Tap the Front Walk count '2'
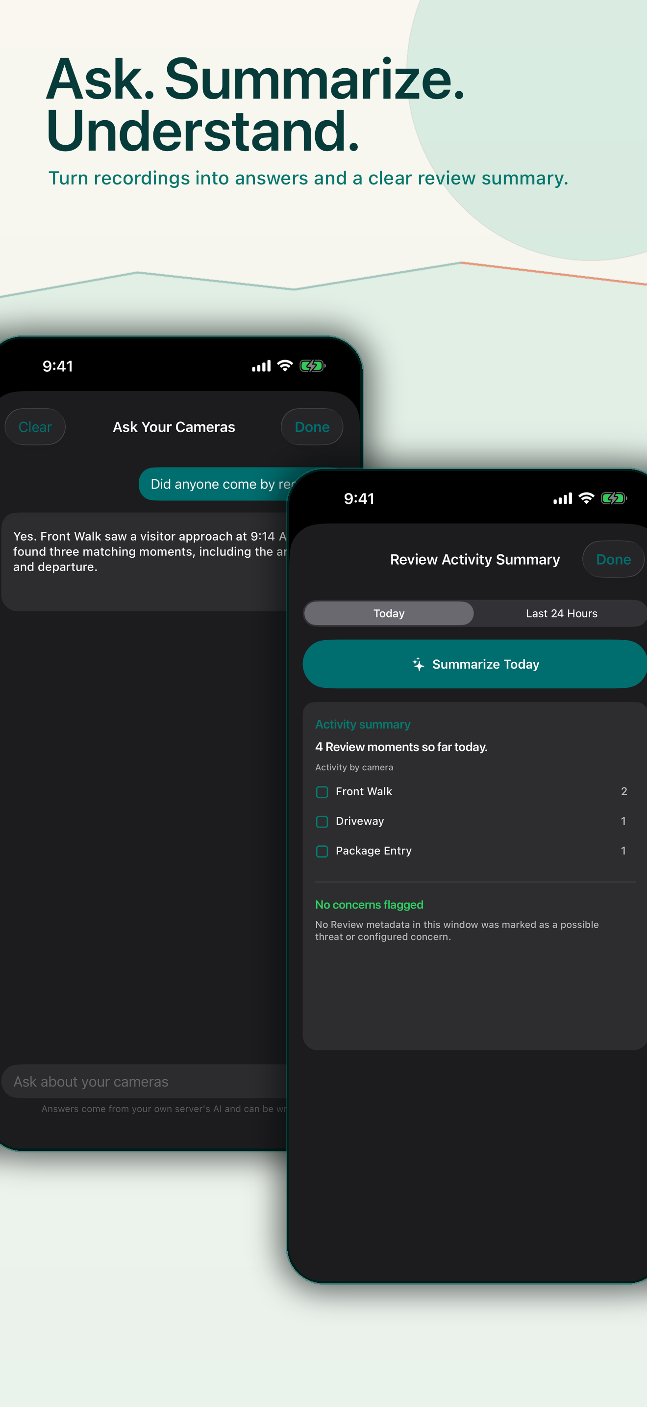This screenshot has width=647, height=1407. tap(623, 791)
